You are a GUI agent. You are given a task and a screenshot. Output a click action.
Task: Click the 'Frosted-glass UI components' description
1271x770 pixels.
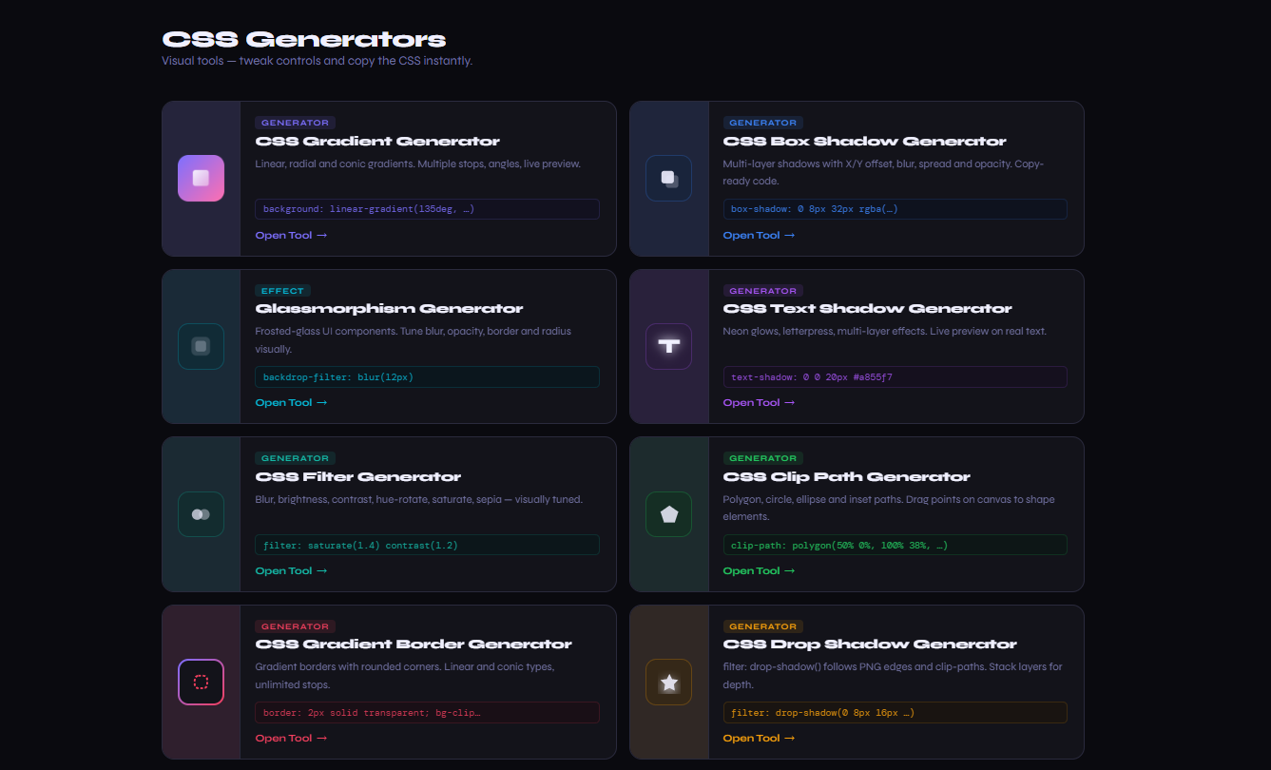click(x=414, y=340)
